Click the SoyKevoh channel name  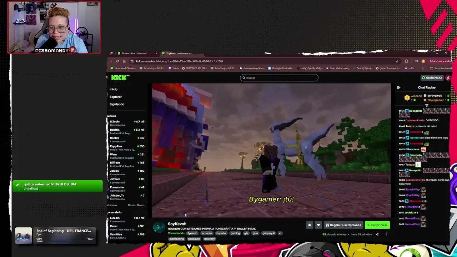pyautogui.click(x=177, y=224)
